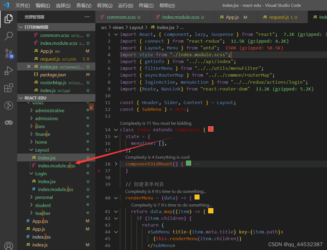Click the circular branch icon below Extensions
The image size is (327, 250).
(8, 105)
